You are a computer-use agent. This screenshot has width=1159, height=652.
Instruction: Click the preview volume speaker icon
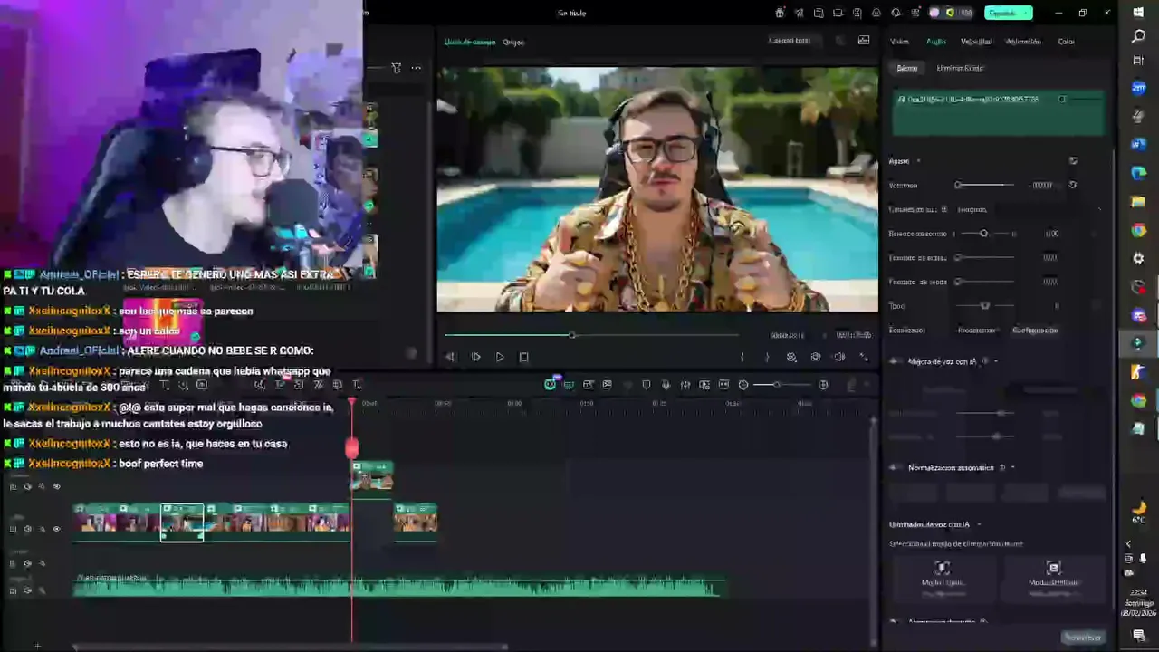tap(839, 357)
